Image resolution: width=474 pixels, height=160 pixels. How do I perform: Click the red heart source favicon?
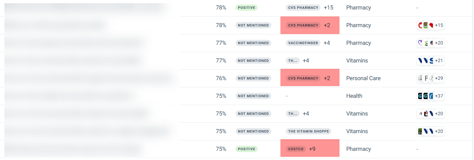pyautogui.click(x=431, y=25)
